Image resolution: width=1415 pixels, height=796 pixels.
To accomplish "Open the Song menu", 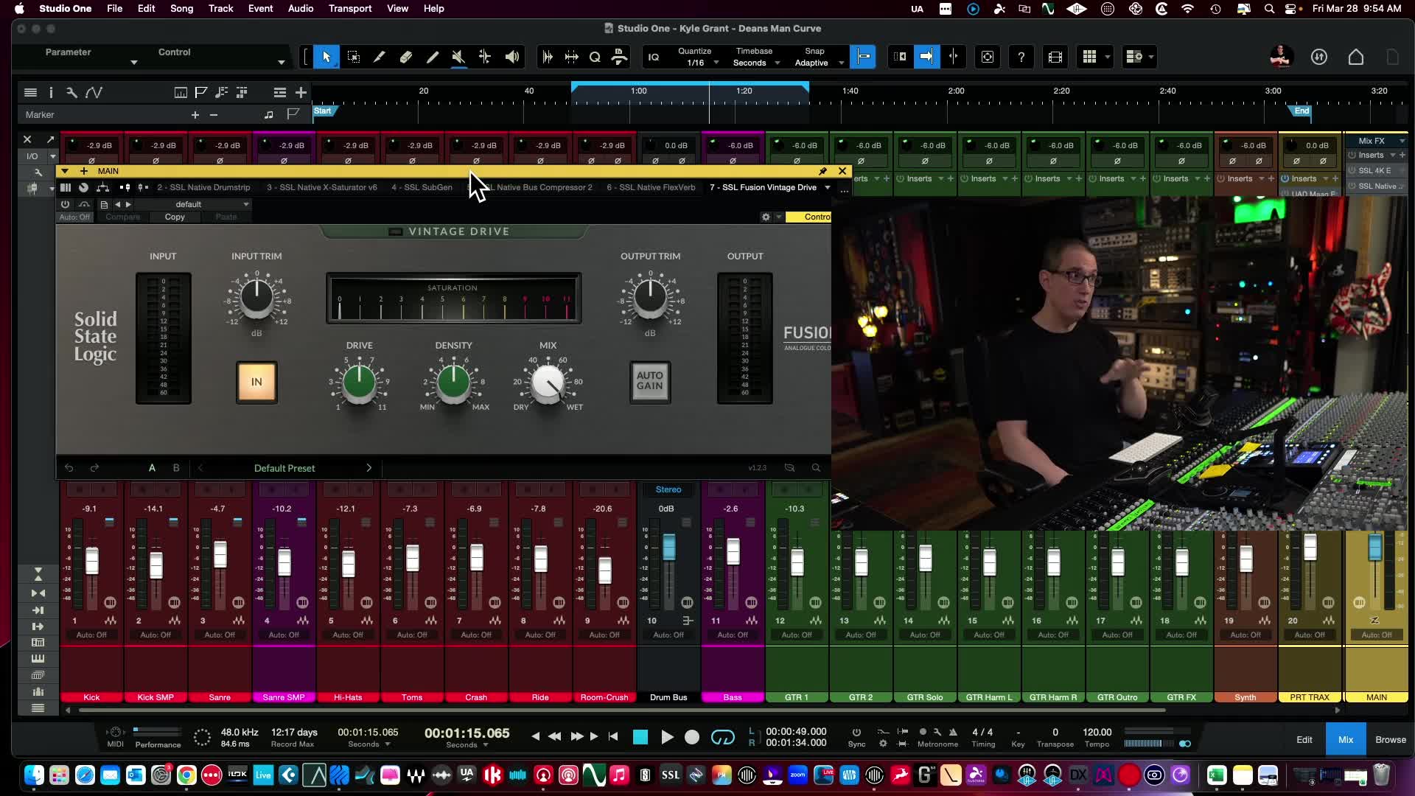I will click(181, 8).
